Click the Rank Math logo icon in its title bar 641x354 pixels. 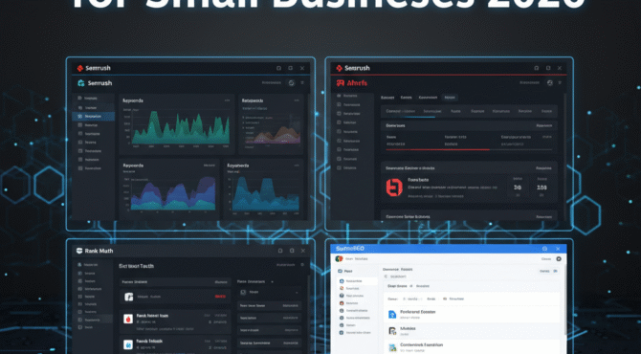coord(79,251)
